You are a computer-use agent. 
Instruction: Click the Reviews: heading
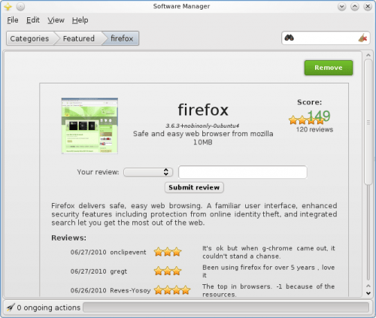68,238
